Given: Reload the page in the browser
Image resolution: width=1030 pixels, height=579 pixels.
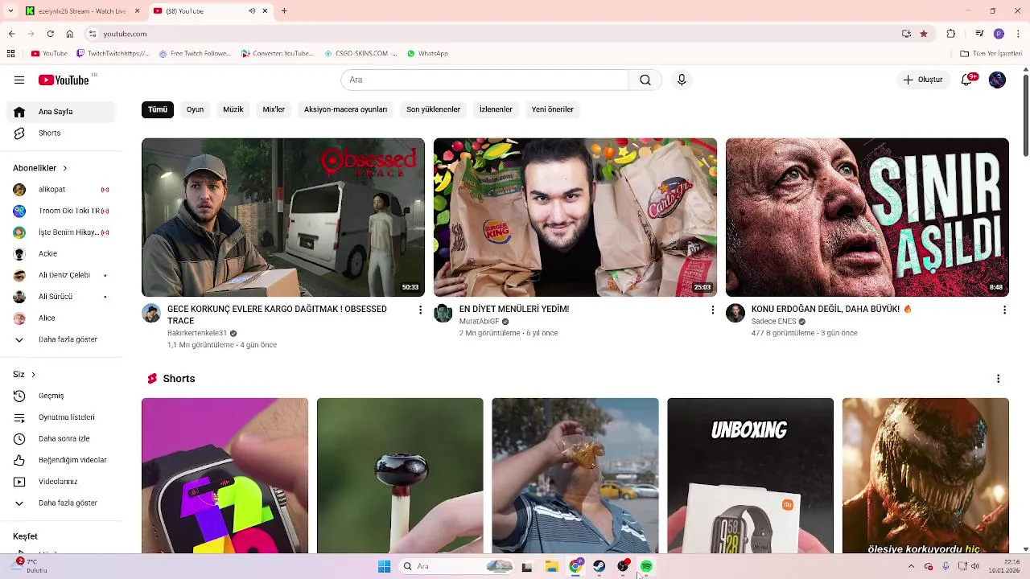Looking at the screenshot, I should 50,34.
